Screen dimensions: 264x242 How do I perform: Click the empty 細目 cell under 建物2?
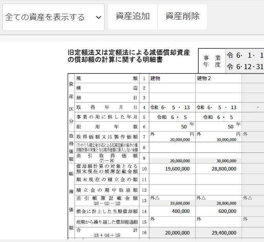(x=218, y=98)
